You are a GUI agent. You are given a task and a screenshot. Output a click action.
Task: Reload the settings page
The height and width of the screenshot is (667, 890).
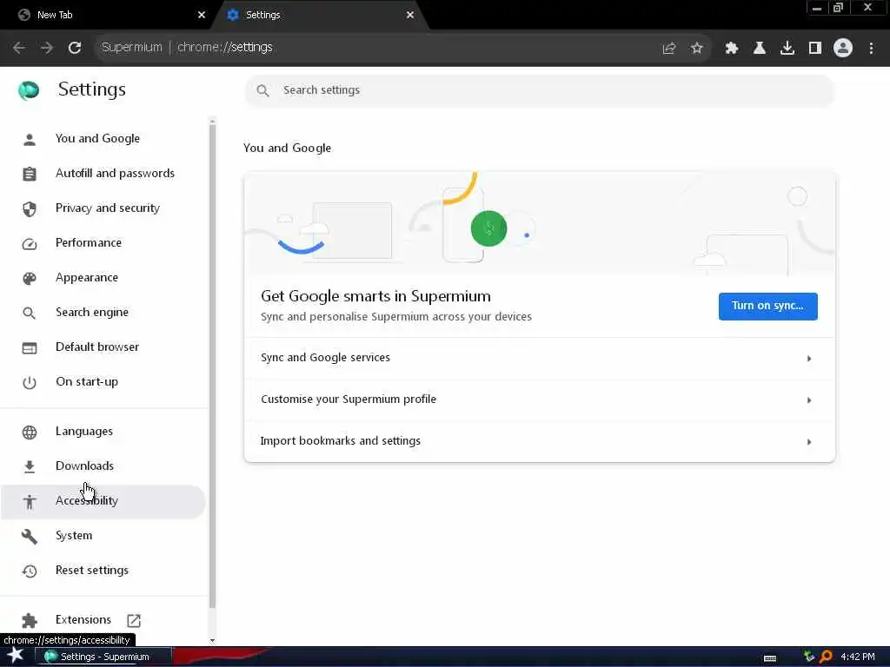(75, 48)
